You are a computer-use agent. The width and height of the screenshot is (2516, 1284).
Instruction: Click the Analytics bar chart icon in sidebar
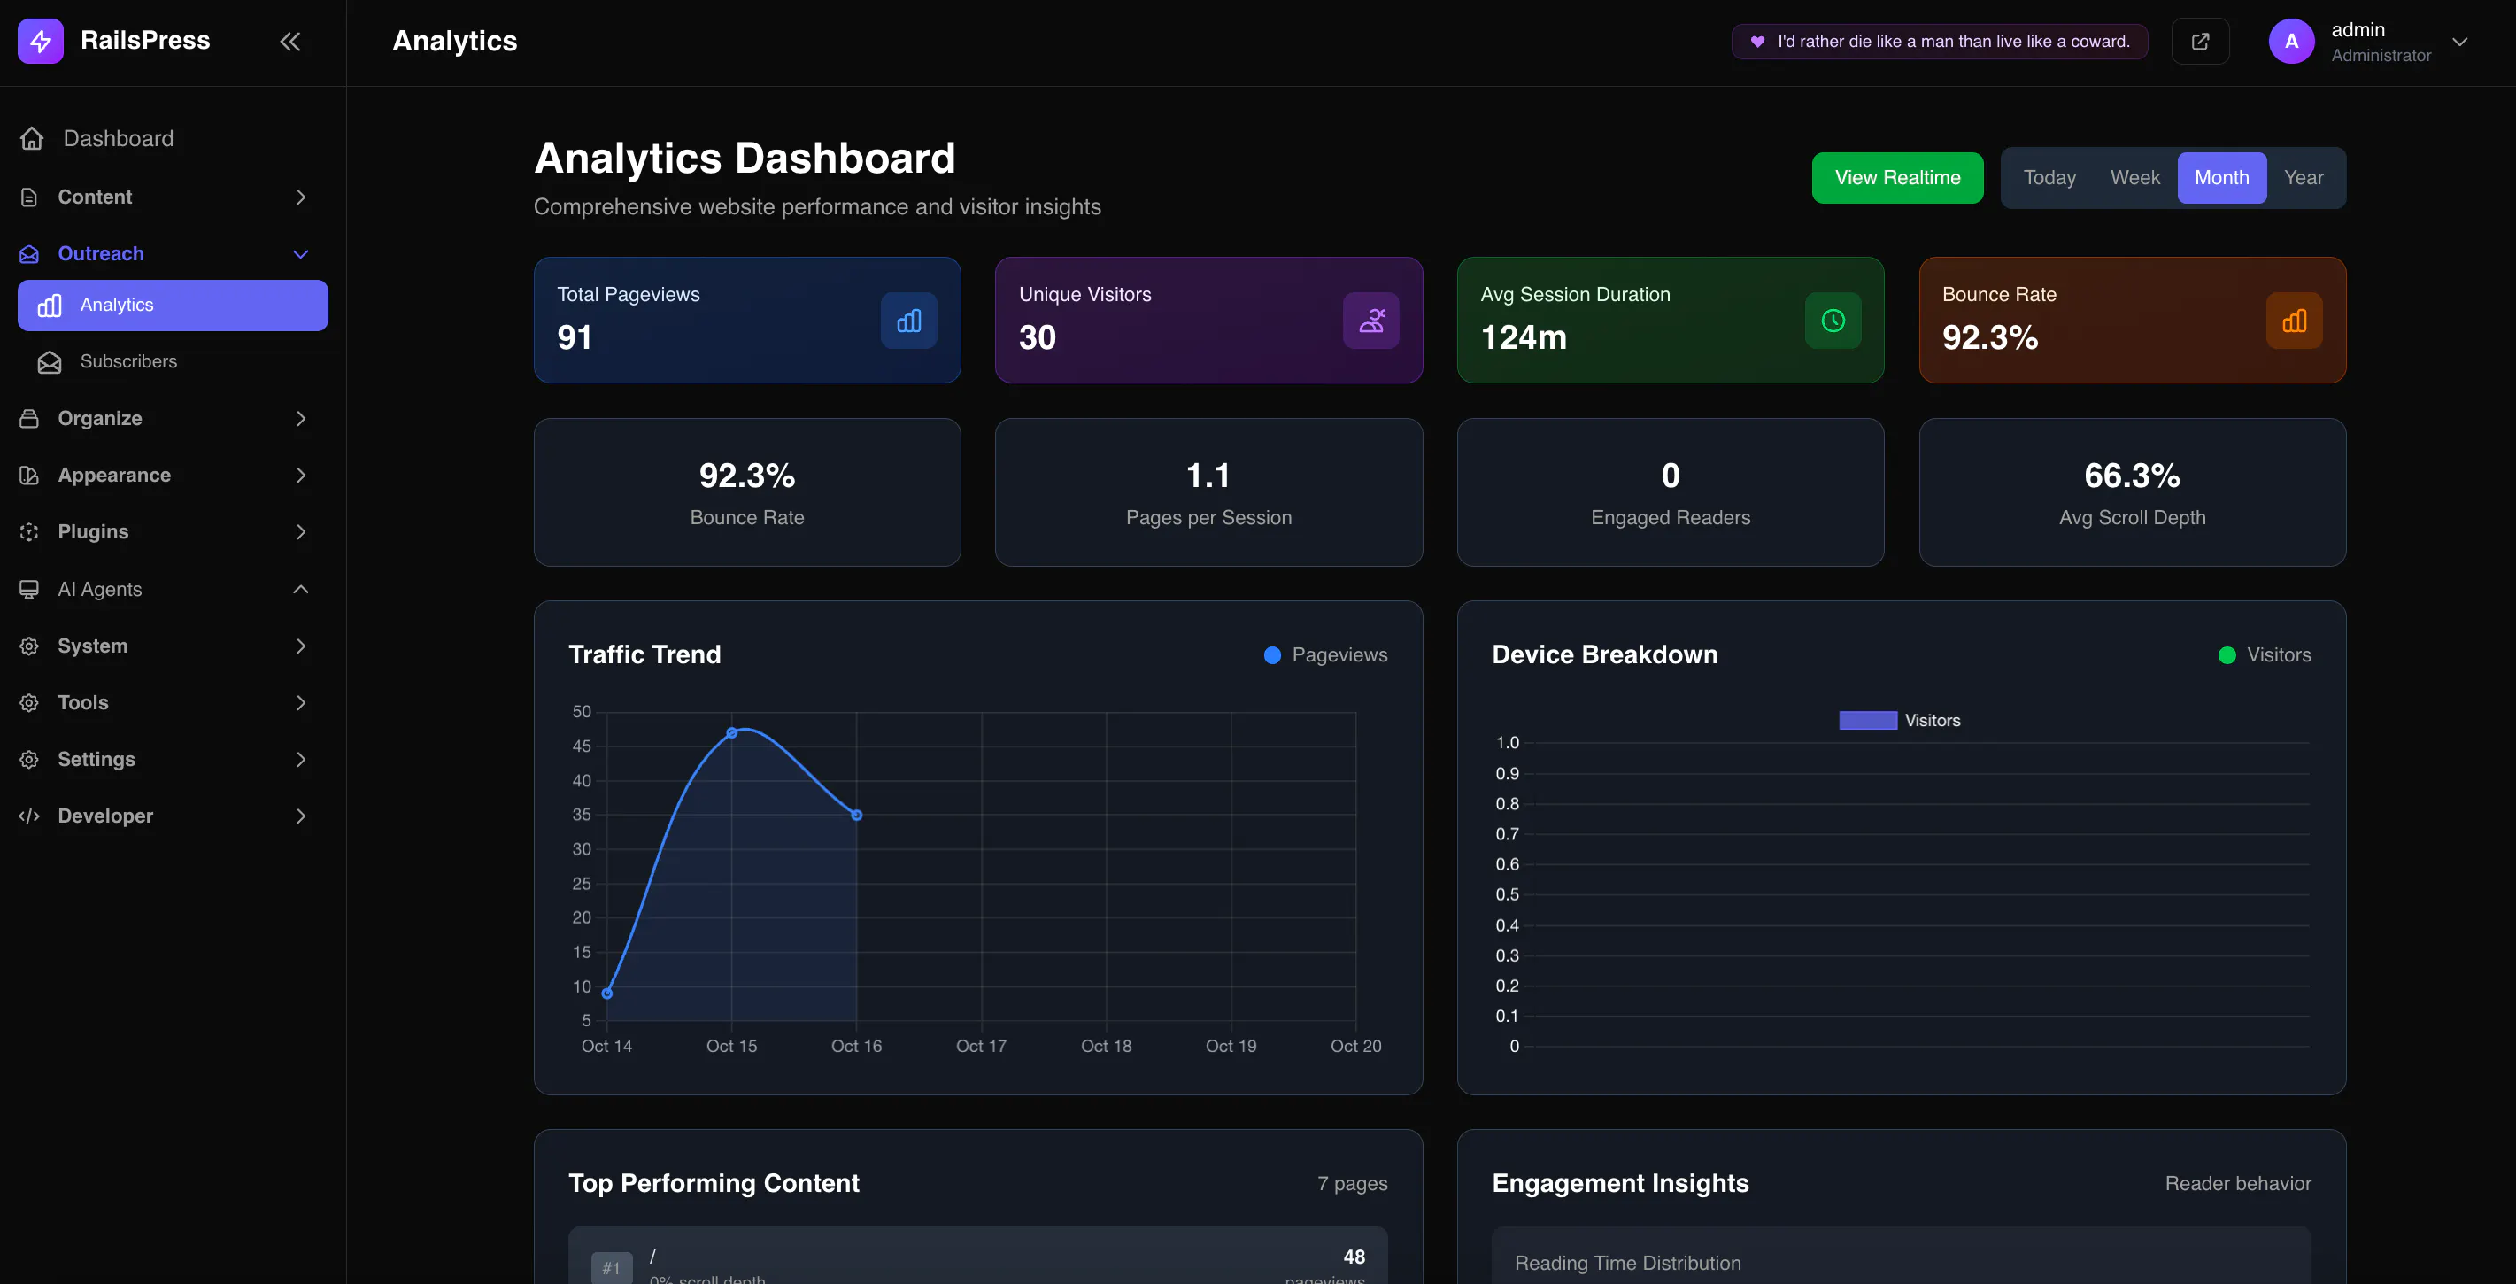(x=49, y=306)
